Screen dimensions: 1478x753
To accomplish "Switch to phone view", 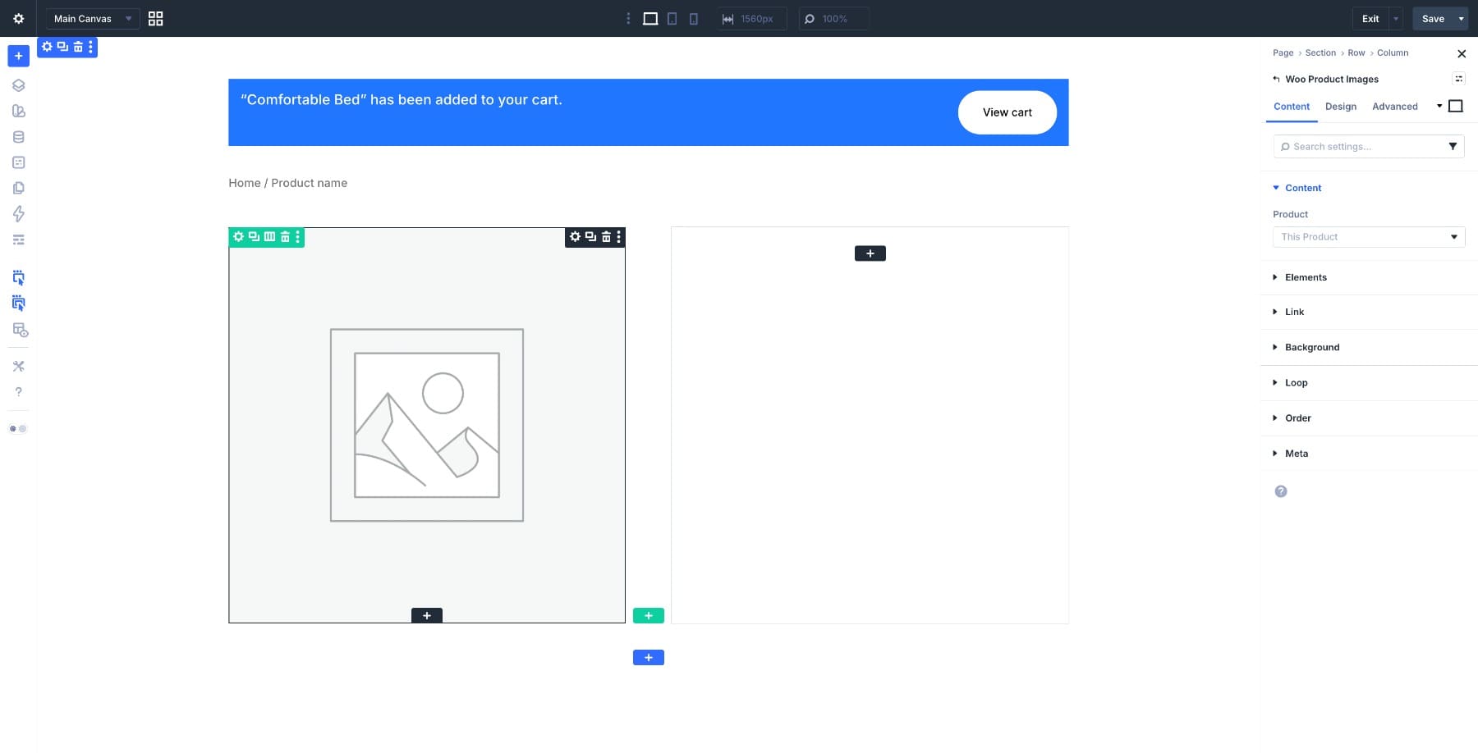I will click(693, 19).
